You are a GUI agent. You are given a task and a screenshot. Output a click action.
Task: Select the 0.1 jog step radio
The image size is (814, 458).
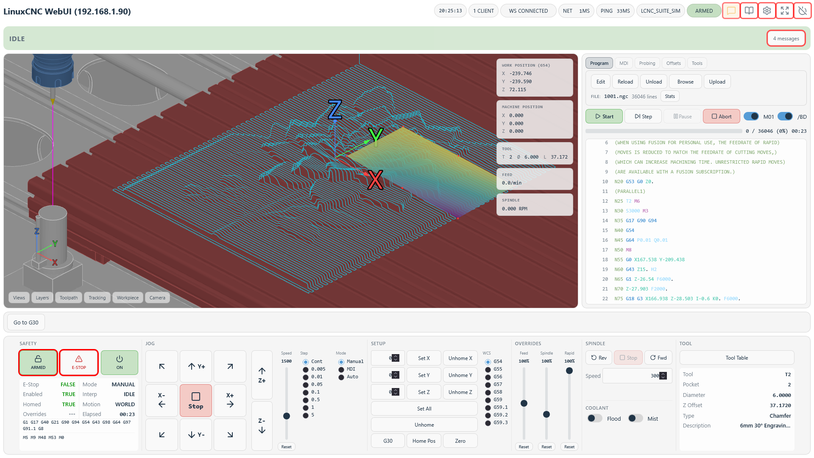click(x=306, y=392)
